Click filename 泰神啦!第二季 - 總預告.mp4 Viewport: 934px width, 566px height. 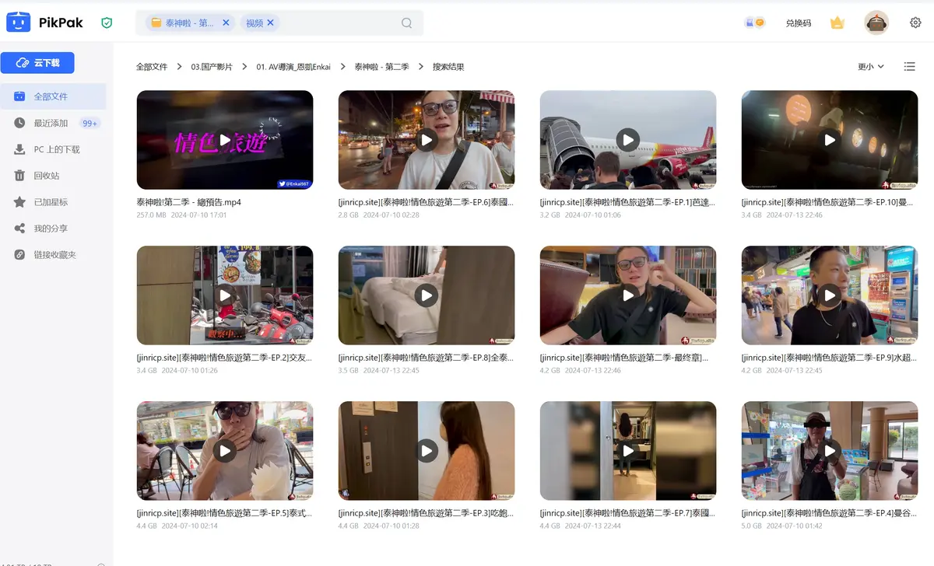click(x=189, y=202)
